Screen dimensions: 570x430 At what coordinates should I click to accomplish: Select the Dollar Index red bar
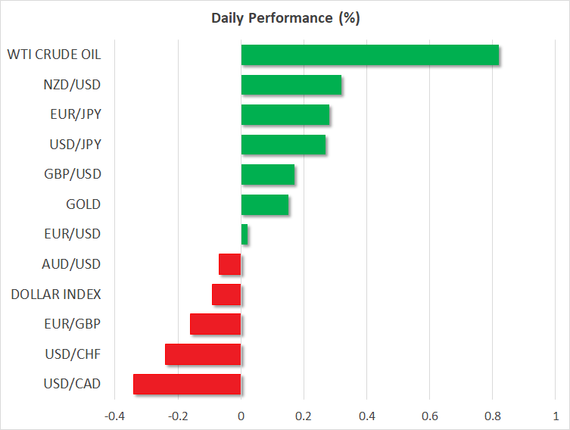(226, 294)
